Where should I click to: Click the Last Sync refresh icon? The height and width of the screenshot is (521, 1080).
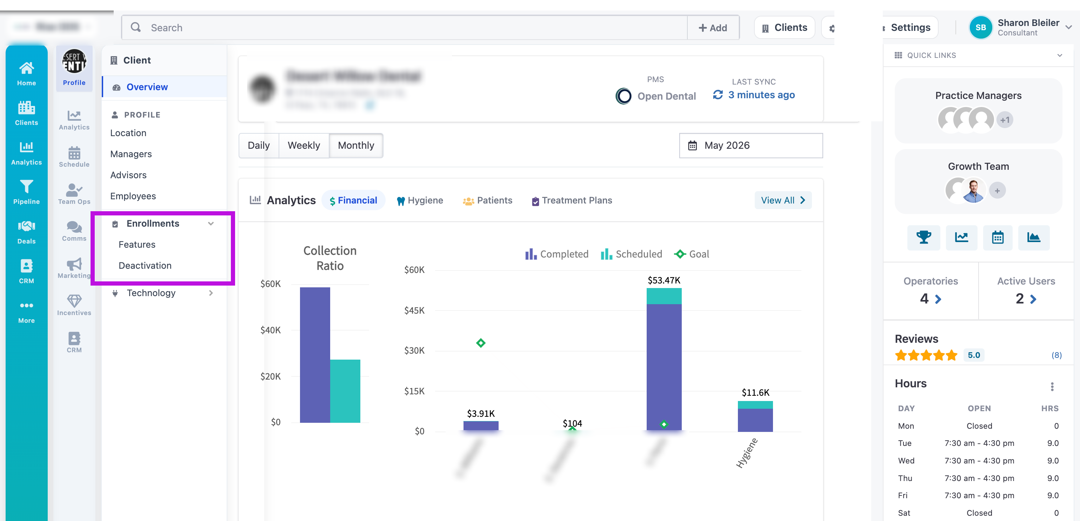[x=718, y=95]
